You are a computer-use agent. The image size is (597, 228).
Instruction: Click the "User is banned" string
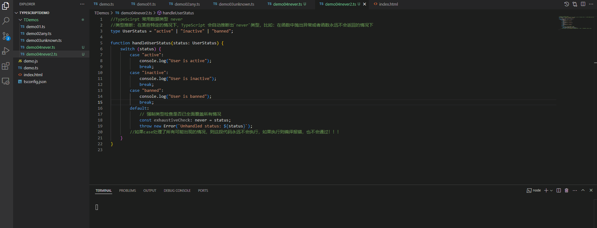click(x=188, y=96)
